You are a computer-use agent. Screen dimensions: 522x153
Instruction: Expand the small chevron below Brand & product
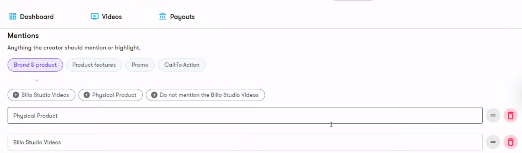coord(37,80)
